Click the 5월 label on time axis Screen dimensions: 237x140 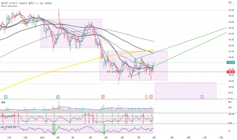tap(106, 137)
